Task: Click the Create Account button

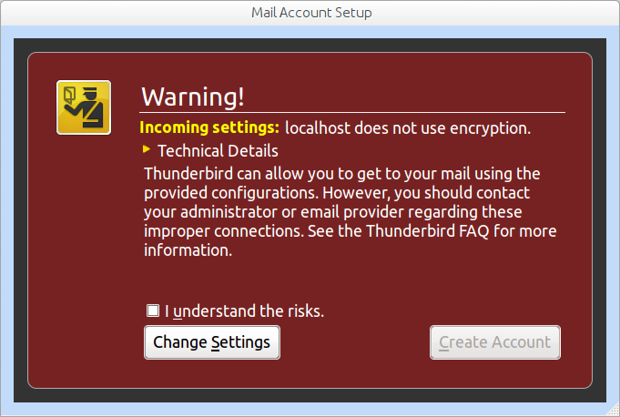Action: [x=495, y=342]
